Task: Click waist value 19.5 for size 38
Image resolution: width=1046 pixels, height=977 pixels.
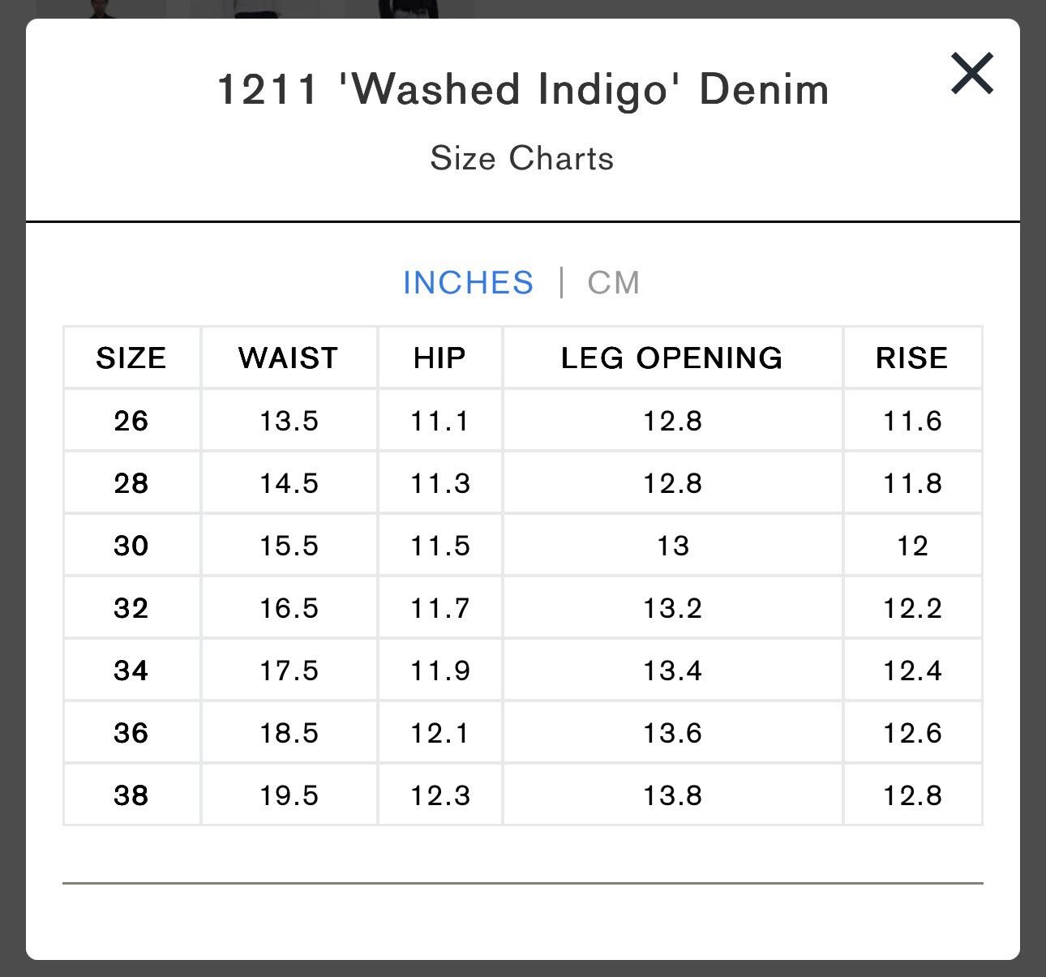Action: tap(289, 795)
